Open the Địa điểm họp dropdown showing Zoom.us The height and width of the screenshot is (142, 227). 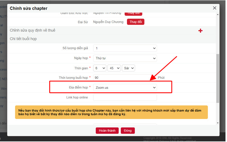tap(125, 88)
